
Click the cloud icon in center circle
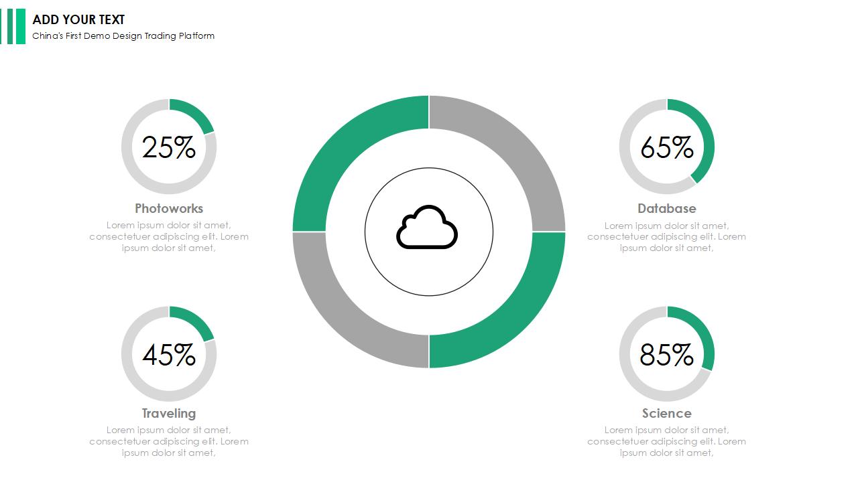click(427, 228)
